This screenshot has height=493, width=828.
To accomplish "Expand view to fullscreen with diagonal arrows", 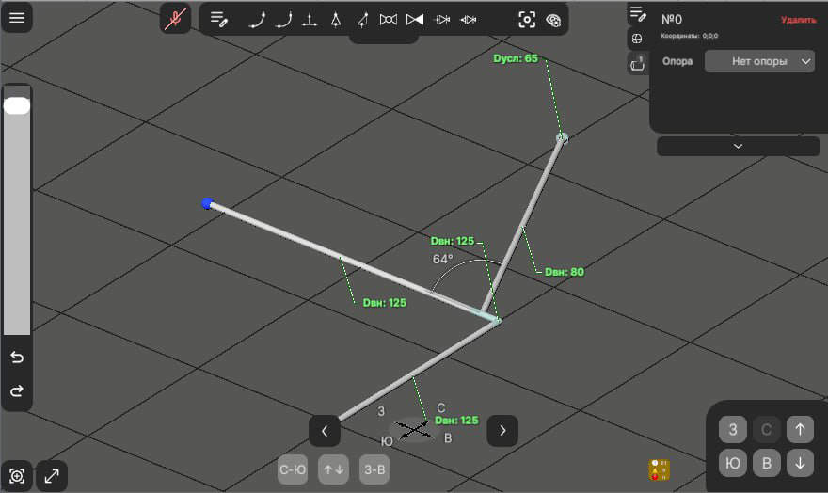I will coord(51,476).
